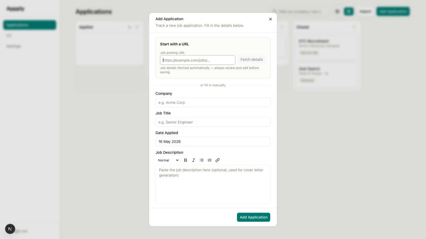
Task: Click the Job posting URL field
Action: pos(197,60)
